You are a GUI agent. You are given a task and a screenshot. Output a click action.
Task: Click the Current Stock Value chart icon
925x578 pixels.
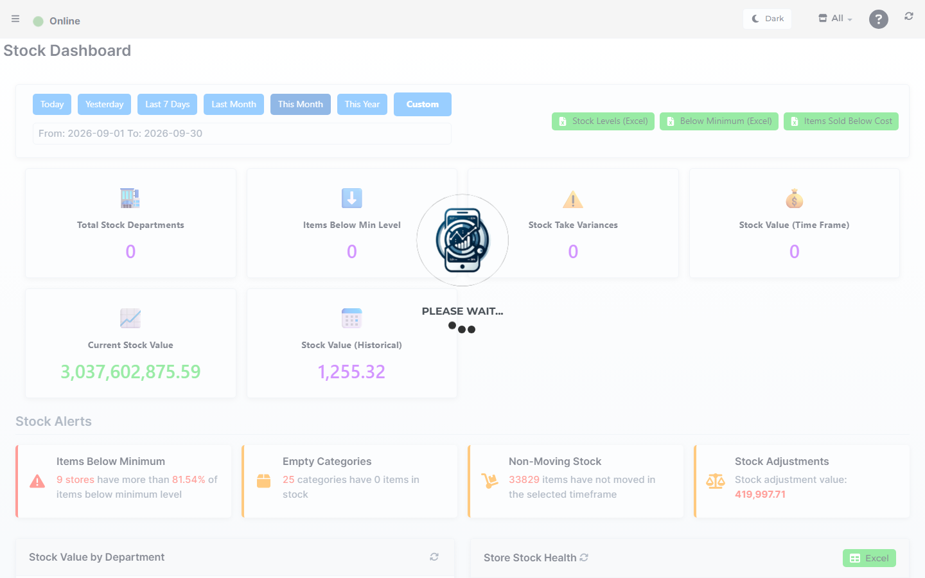pyautogui.click(x=130, y=319)
